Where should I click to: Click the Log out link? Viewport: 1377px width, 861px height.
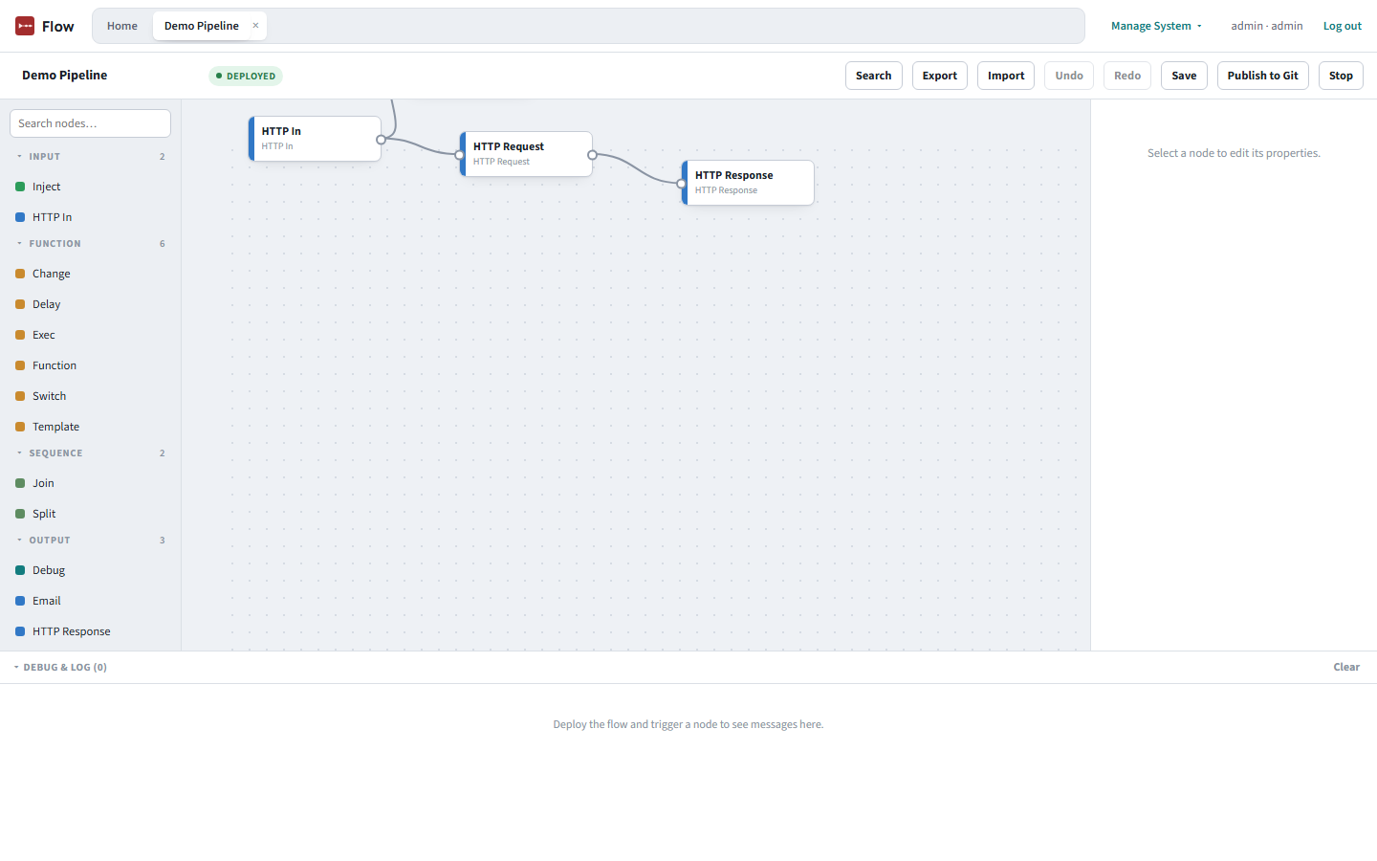(1343, 26)
